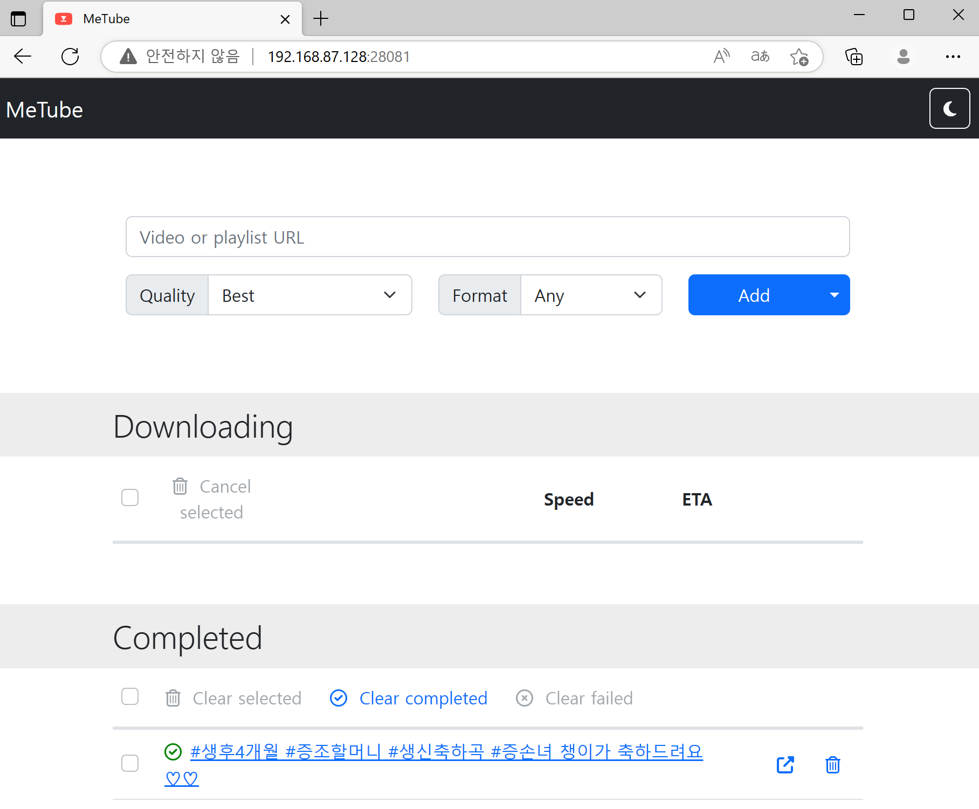
Task: Click Clear completed
Action: click(409, 698)
